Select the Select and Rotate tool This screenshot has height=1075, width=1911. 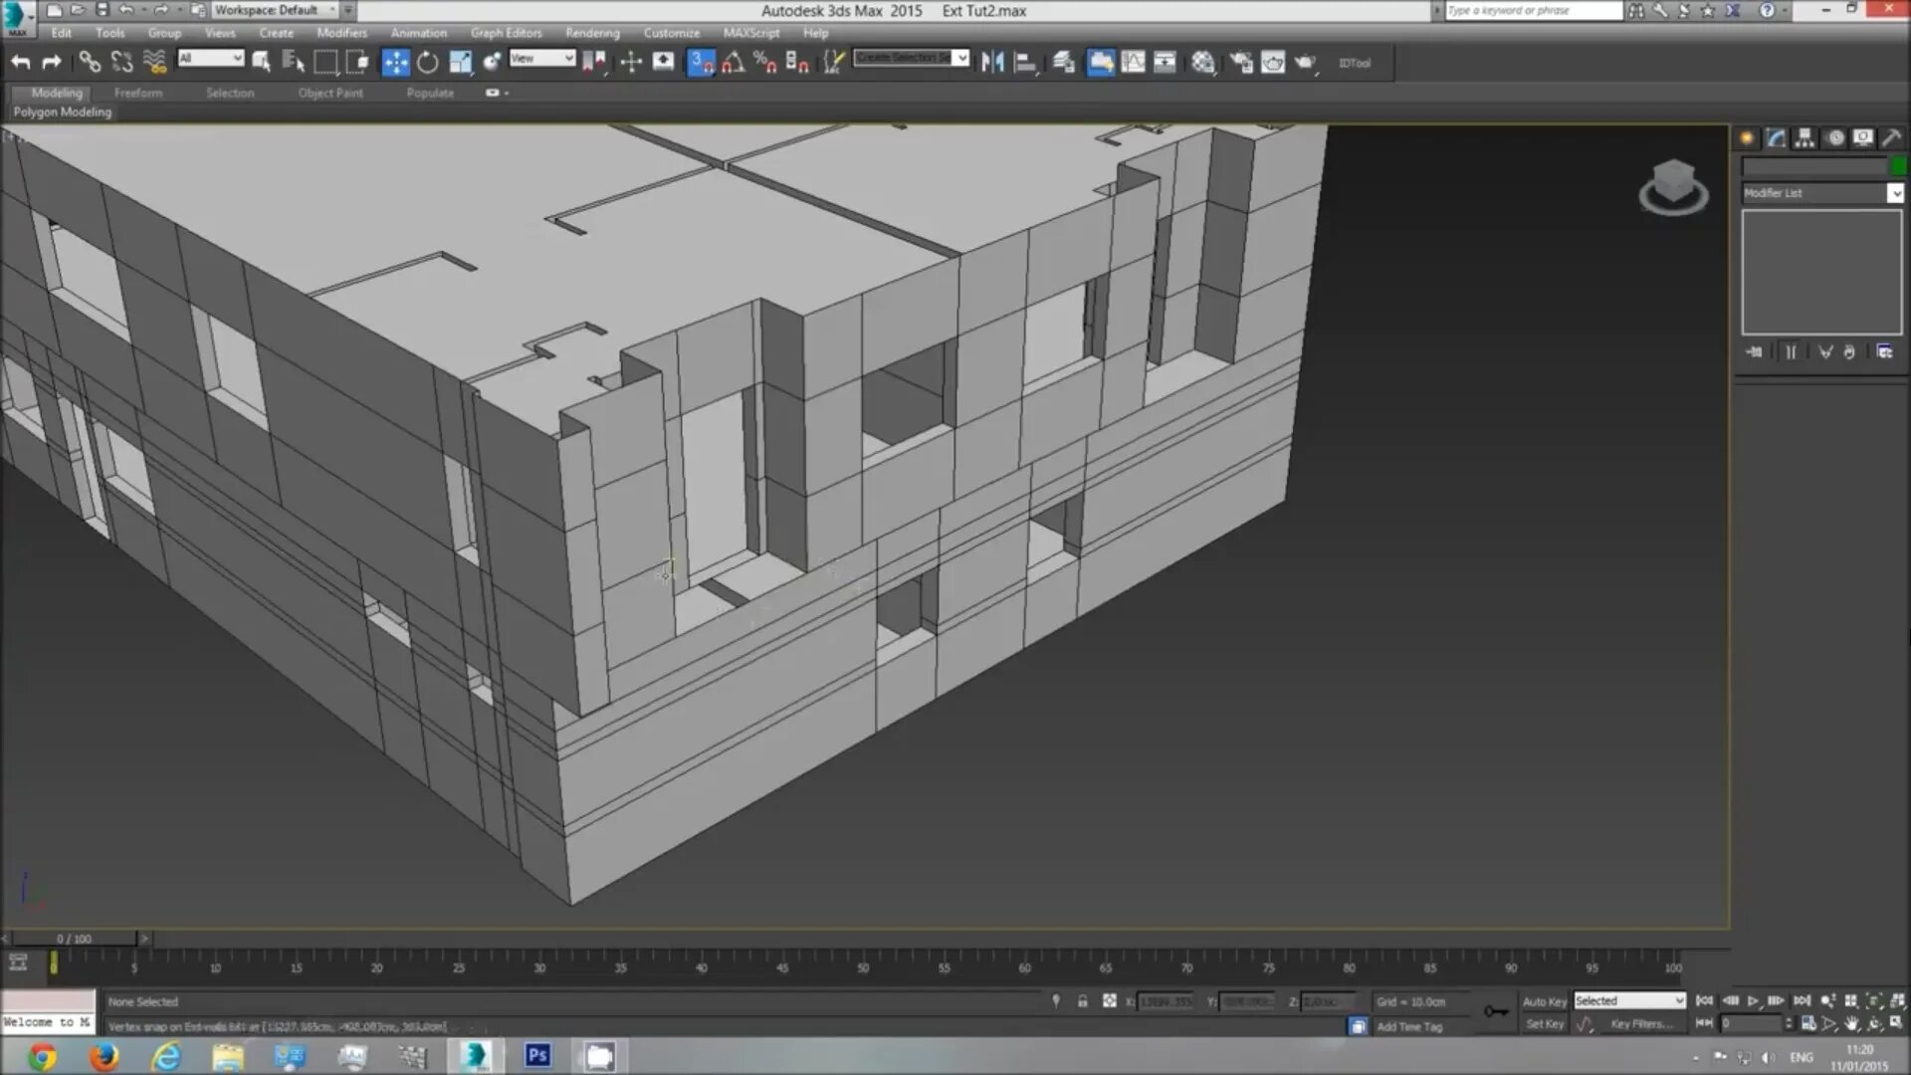tap(428, 62)
